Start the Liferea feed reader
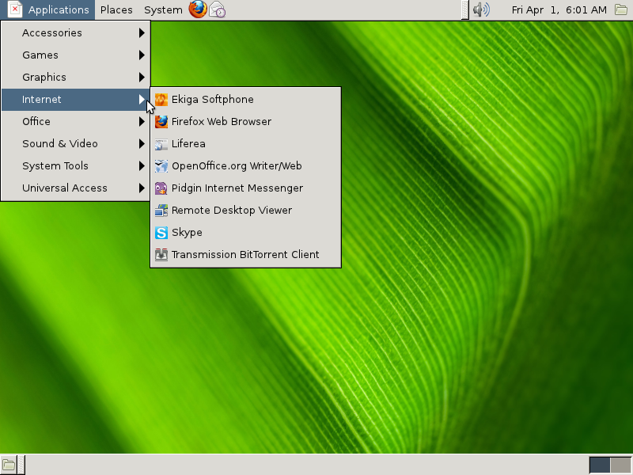Image resolution: width=633 pixels, height=475 pixels. 190,143
